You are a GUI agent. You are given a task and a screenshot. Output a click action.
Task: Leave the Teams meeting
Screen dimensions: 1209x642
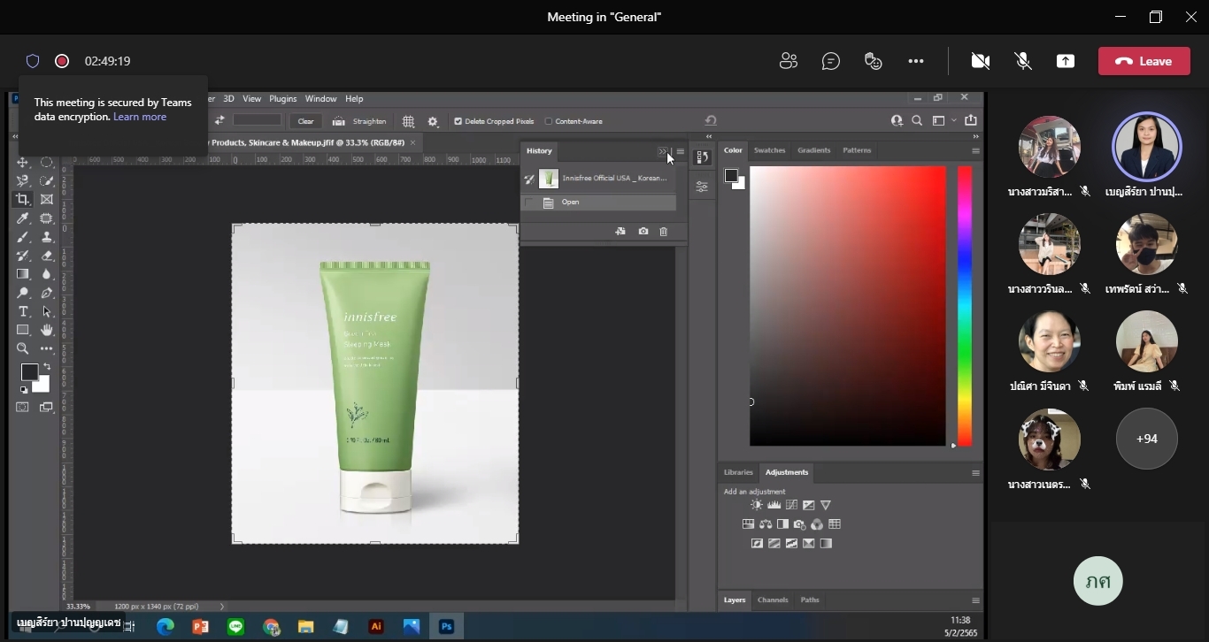tap(1144, 61)
